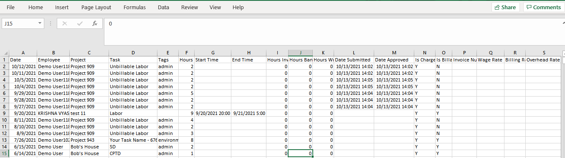565x158 pixels.
Task: Select the cell 'Your Task Name - 676'
Action: point(133,140)
